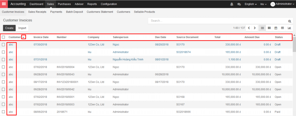Go to next page of records
This screenshot has width=296, height=116.
click(255, 28)
